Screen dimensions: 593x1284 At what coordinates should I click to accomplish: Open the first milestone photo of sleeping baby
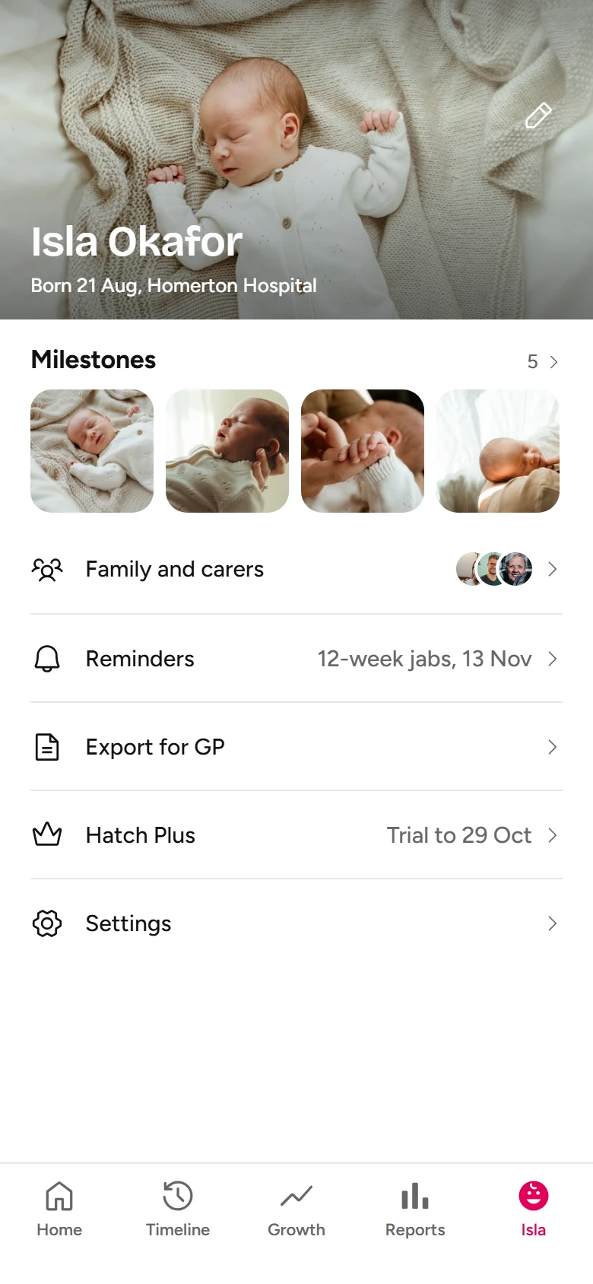coord(92,451)
